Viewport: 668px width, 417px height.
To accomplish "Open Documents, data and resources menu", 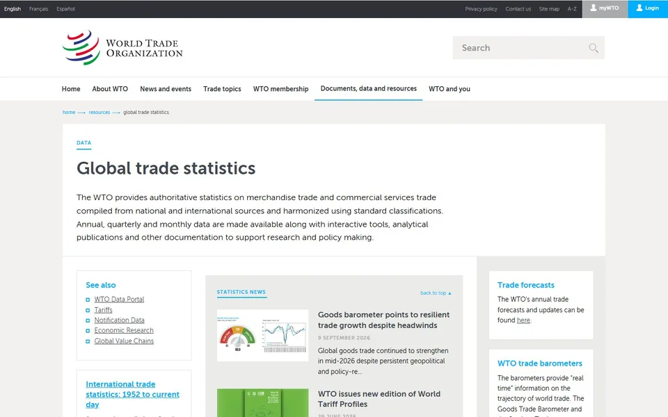I will pos(369,88).
